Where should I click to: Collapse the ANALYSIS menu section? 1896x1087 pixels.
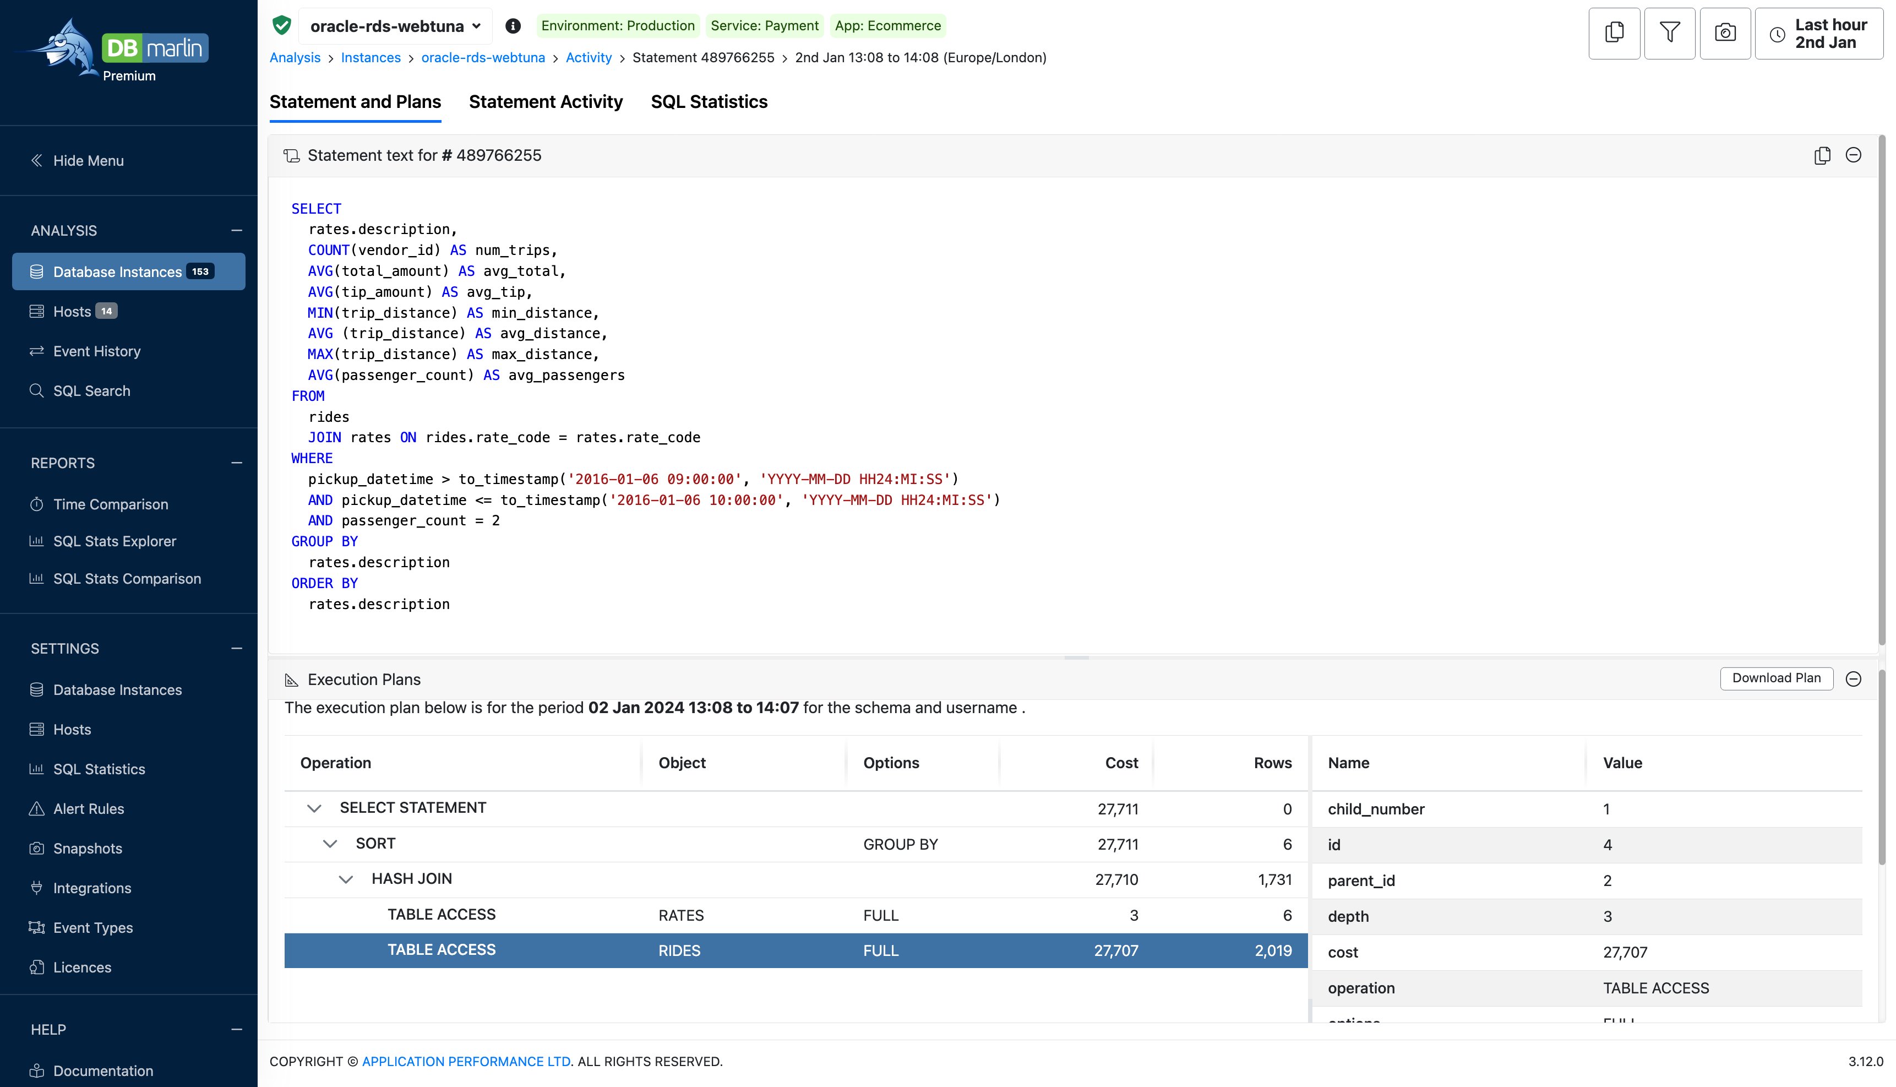tap(237, 231)
